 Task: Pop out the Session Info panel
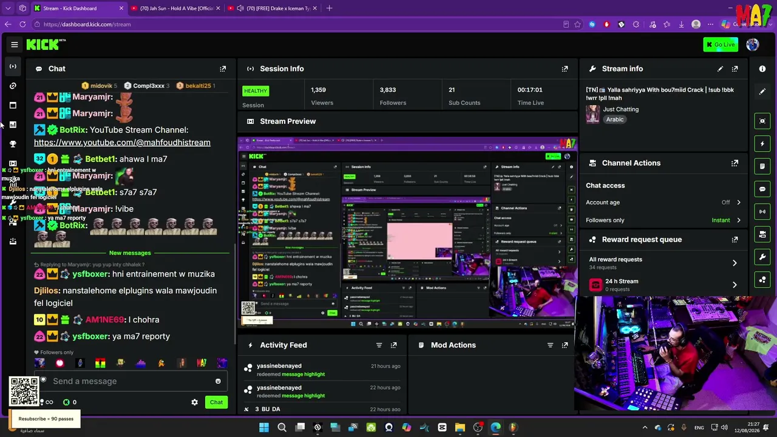click(565, 69)
